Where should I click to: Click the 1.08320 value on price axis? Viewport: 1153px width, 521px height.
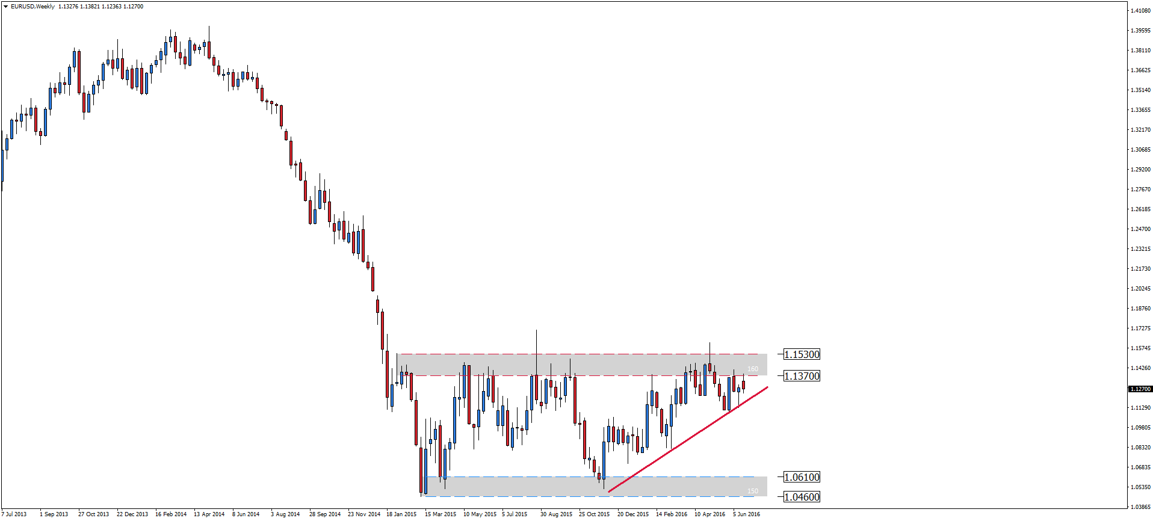1140,448
